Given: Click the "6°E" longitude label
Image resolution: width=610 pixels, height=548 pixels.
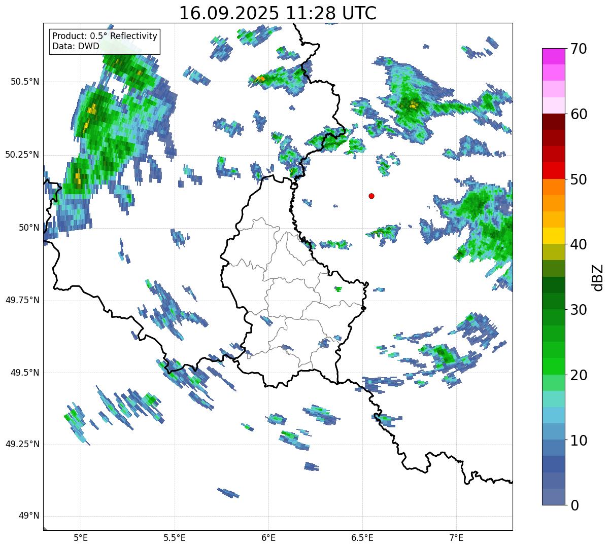Looking at the screenshot, I should [268, 538].
